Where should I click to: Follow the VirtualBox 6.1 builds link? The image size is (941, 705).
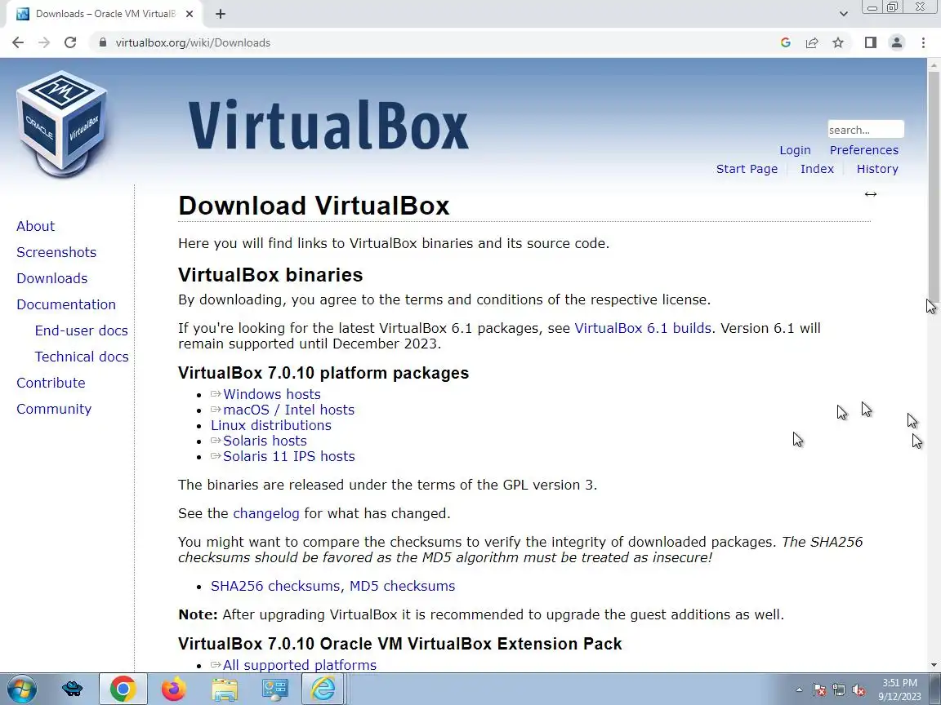pyautogui.click(x=643, y=328)
